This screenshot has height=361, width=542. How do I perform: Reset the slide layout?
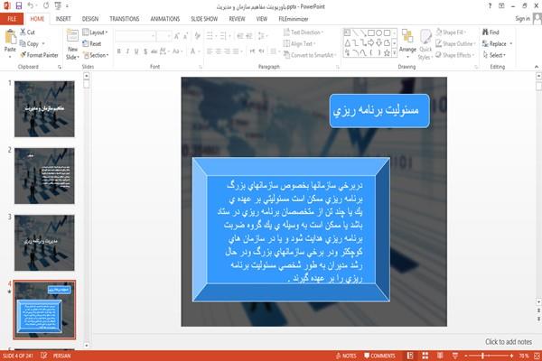pyautogui.click(x=92, y=43)
